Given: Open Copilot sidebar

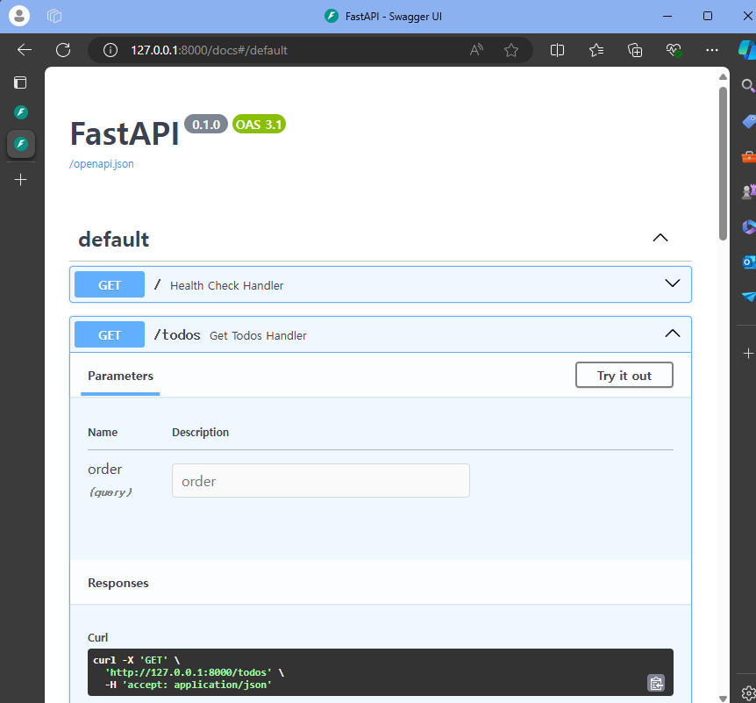Looking at the screenshot, I should [747, 50].
